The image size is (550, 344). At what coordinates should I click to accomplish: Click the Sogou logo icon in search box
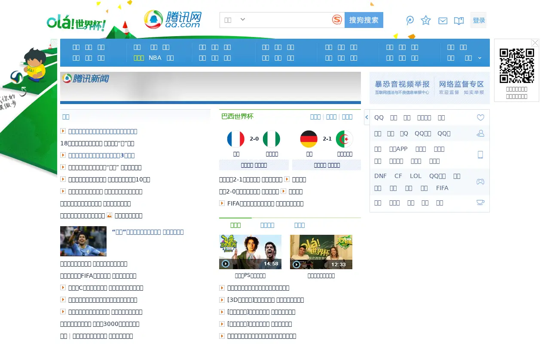point(337,20)
